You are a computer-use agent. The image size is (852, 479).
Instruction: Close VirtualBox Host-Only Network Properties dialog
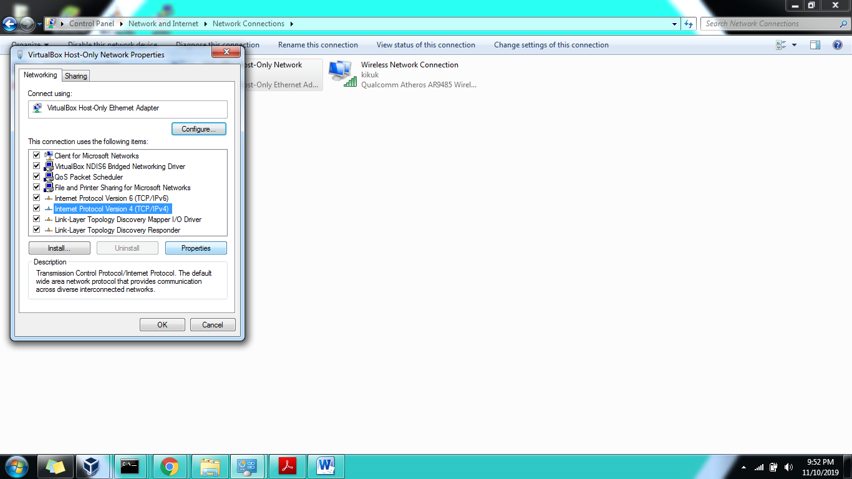coord(226,53)
